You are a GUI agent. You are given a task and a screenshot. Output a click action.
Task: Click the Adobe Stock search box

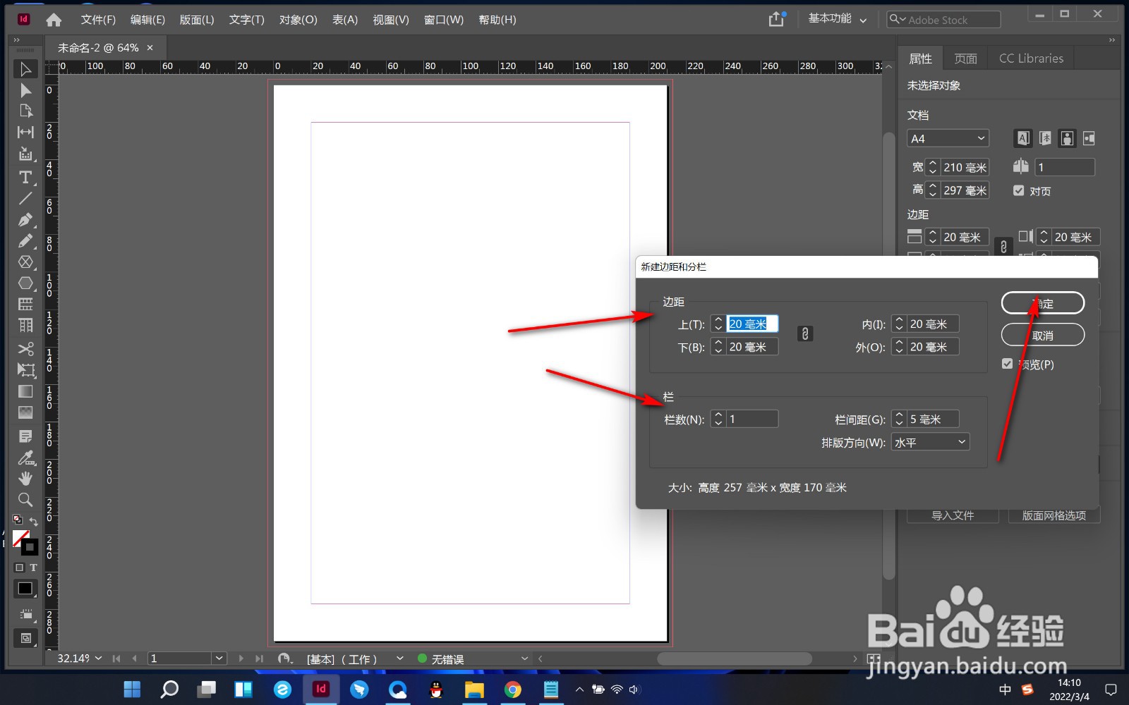pos(943,20)
